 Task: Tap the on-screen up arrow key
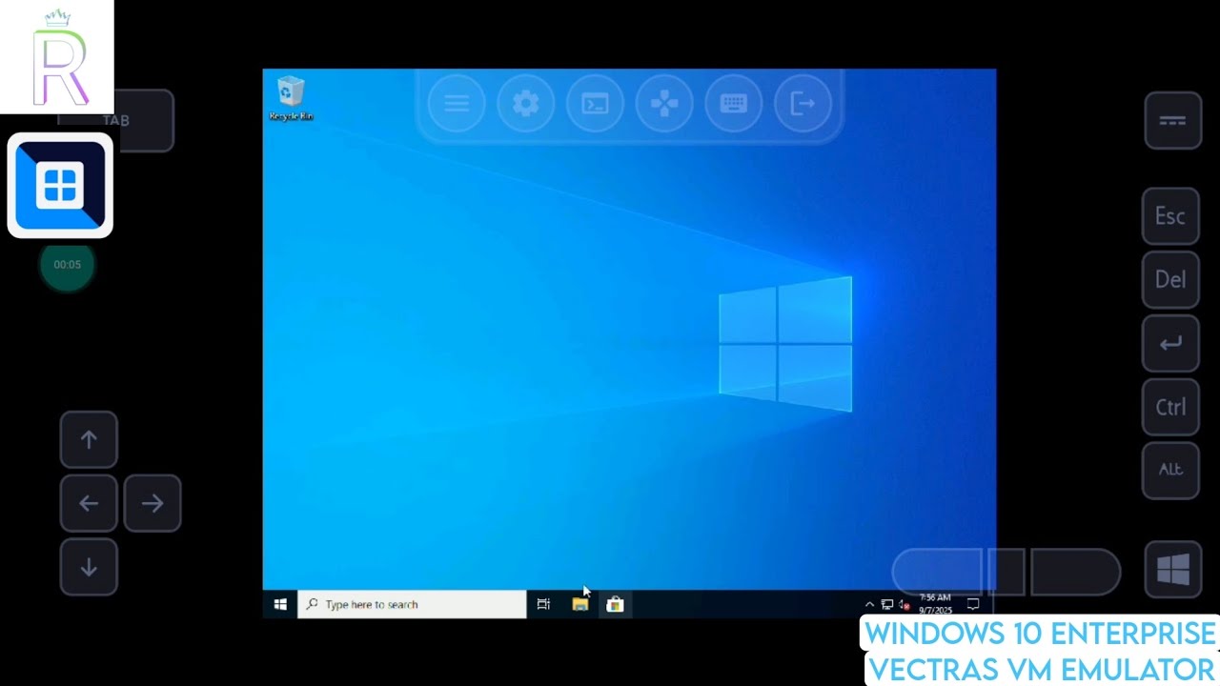click(x=89, y=439)
